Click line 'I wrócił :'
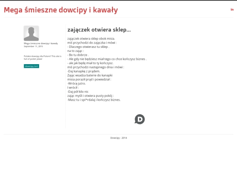This screenshot has height=178, width=237. click(x=73, y=87)
